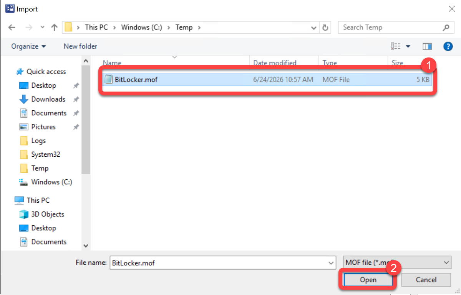Open the System32 folder
Image resolution: width=461 pixels, height=295 pixels.
[46, 154]
